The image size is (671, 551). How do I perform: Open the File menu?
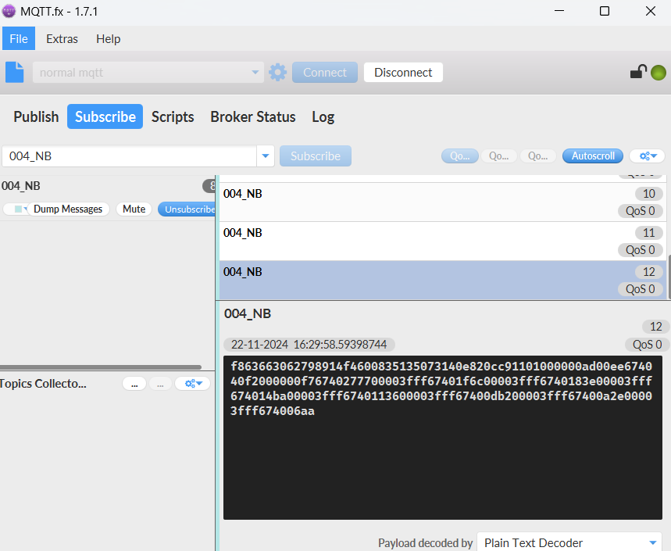click(19, 38)
